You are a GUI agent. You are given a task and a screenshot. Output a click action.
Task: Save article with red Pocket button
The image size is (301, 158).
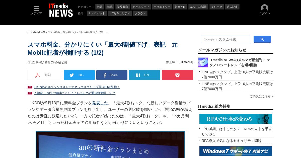coord(177,75)
